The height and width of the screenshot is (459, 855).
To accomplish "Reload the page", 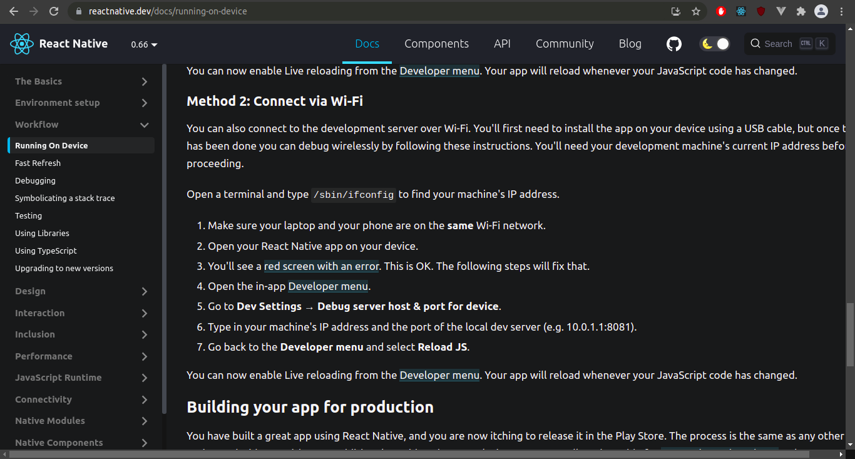I will tap(54, 11).
